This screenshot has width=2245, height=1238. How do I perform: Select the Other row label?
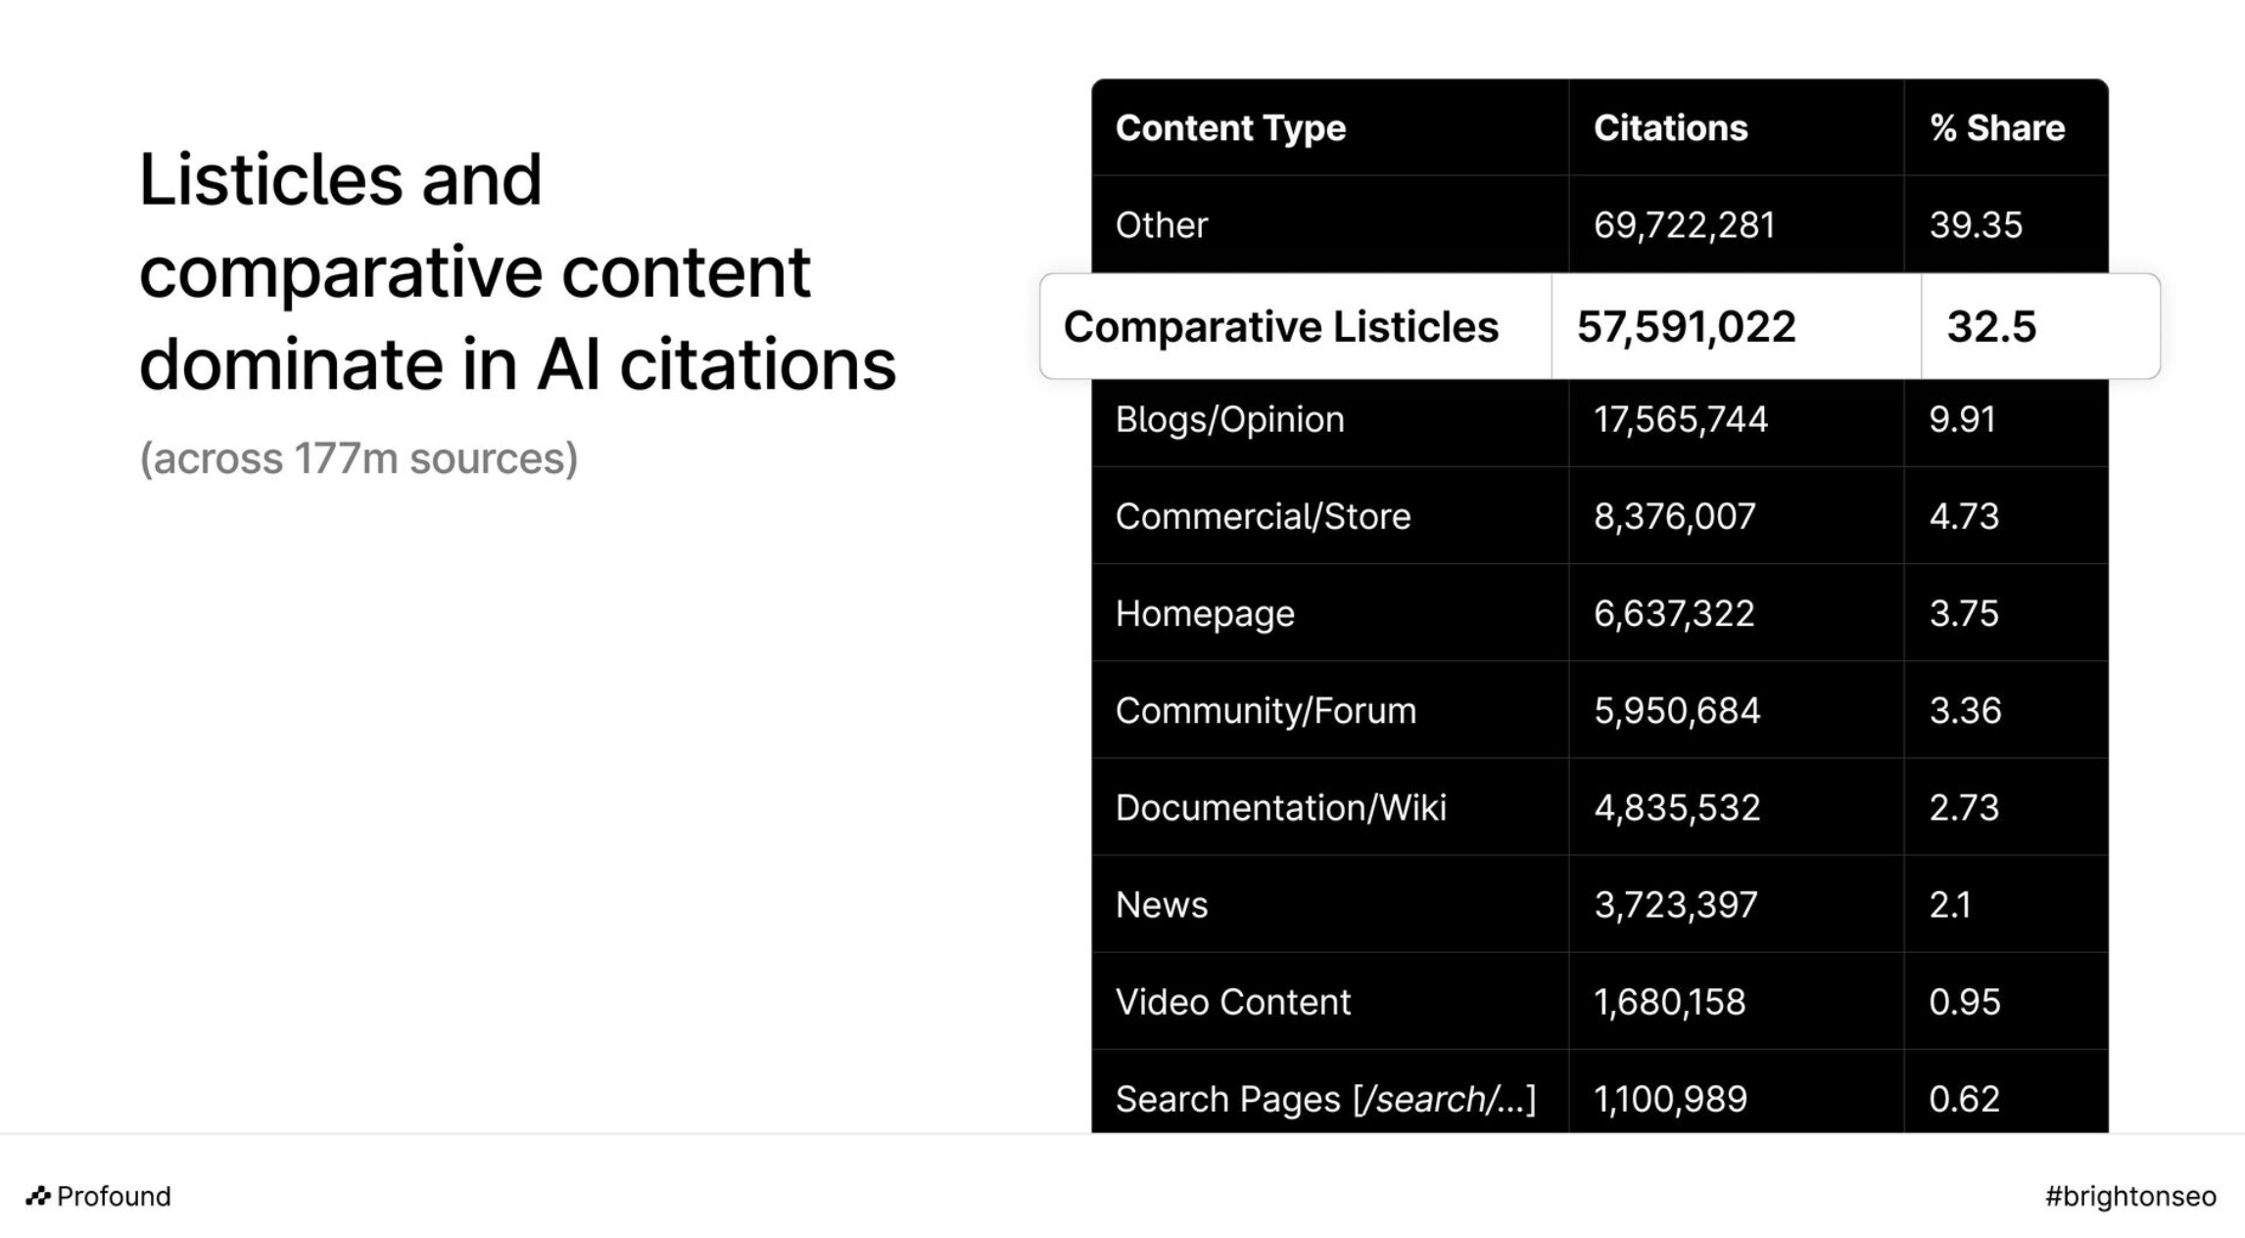pos(1161,225)
